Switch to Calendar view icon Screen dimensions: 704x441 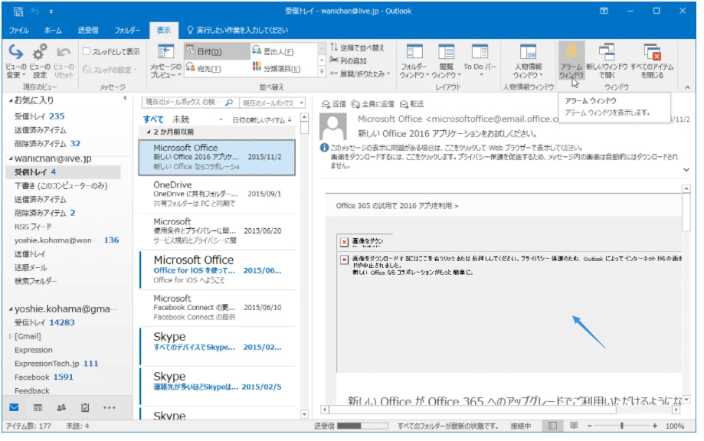pos(38,407)
